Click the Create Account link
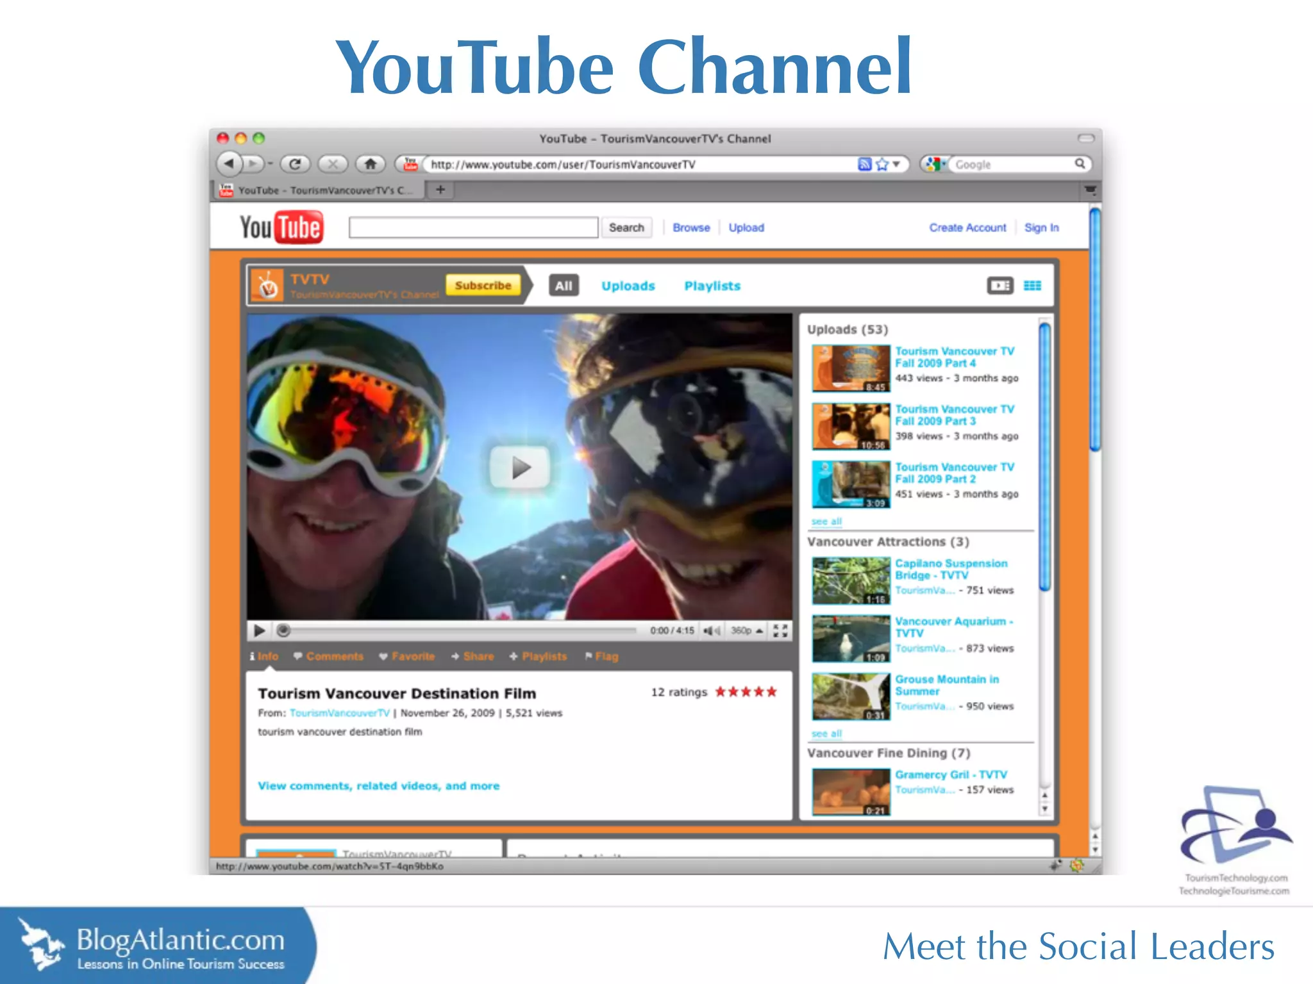1313x984 pixels. (967, 227)
